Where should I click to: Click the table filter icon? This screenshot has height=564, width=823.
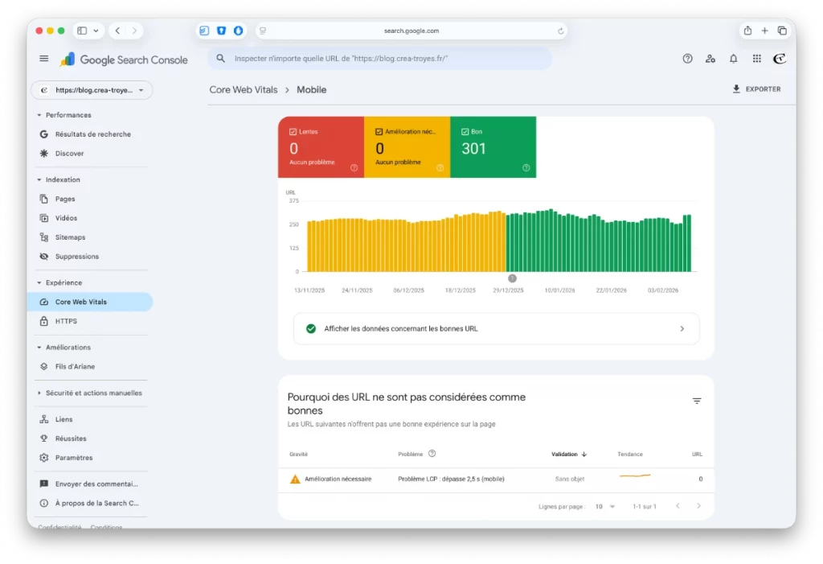(697, 401)
